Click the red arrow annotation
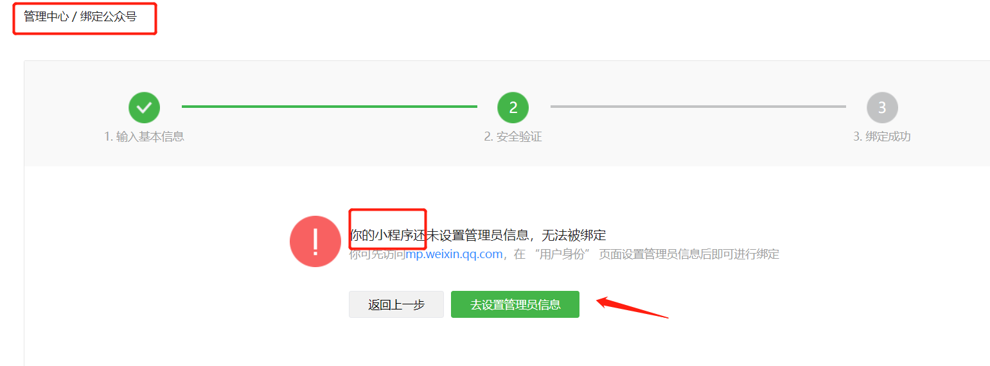Screen dimensions: 990x366 point(633,307)
